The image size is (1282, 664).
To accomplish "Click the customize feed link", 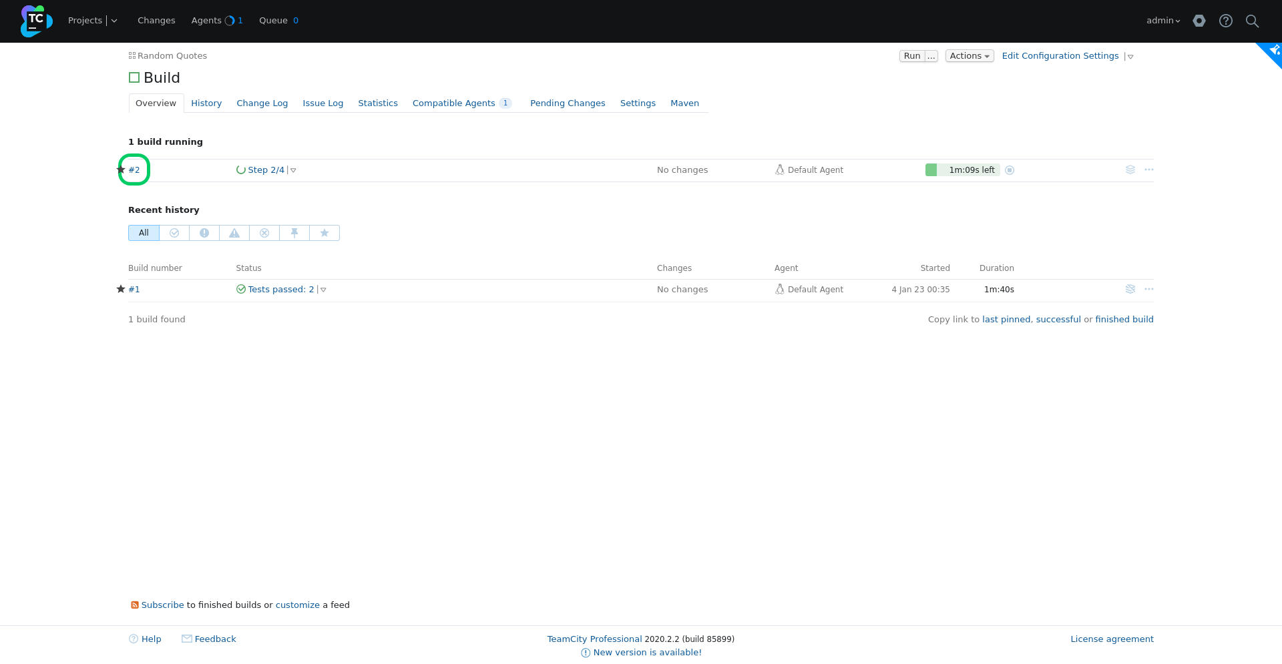I will (x=298, y=605).
